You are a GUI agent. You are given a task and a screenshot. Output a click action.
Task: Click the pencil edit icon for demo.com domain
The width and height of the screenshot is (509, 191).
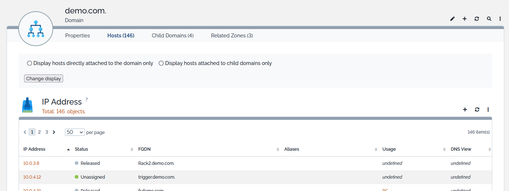452,19
